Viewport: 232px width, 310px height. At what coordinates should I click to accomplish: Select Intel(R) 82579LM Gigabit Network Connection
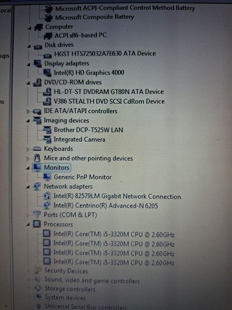pyautogui.click(x=117, y=196)
